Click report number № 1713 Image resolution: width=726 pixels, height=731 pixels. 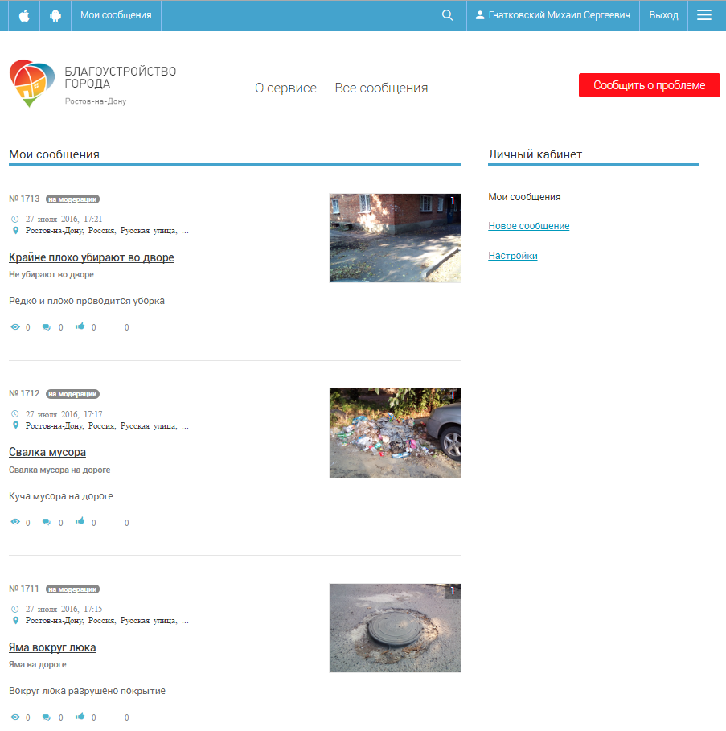click(x=24, y=199)
